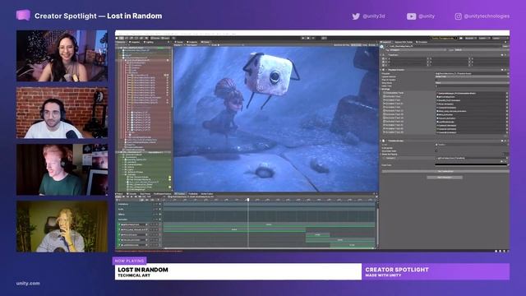Collapse the Bindings foldout

(381, 90)
